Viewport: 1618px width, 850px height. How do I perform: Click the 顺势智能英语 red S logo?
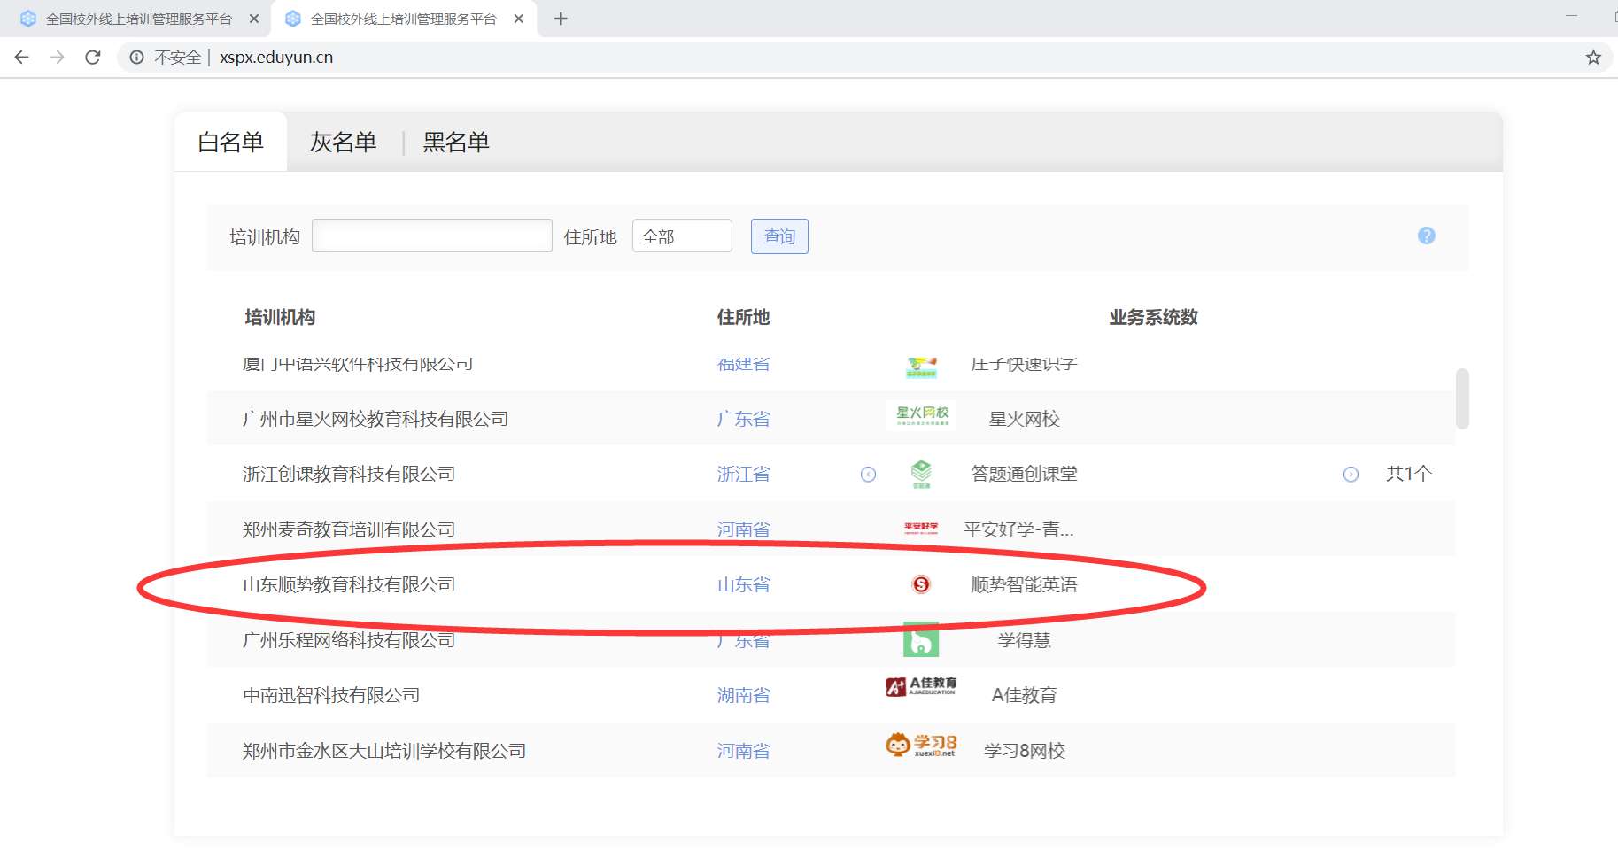coord(921,584)
